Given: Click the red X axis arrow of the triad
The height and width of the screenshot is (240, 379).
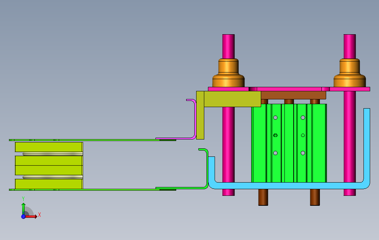Looking at the screenshot, I should coord(31,217).
